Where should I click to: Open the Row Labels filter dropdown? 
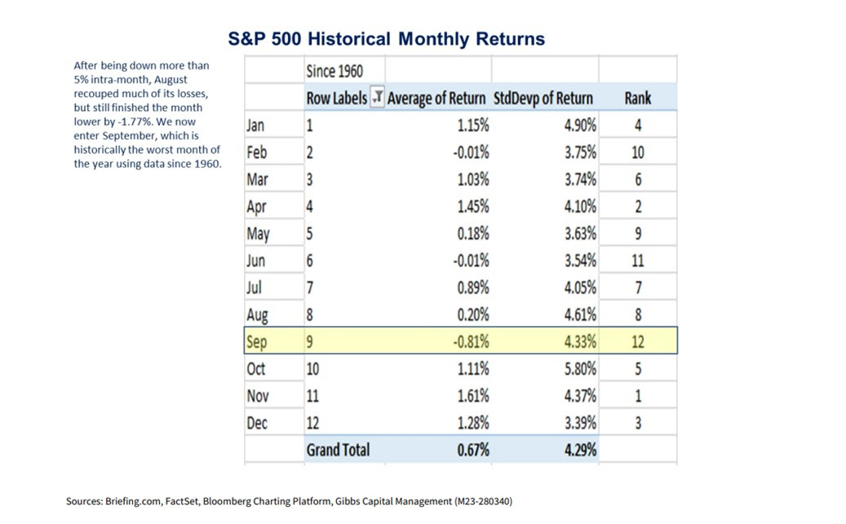tap(377, 98)
